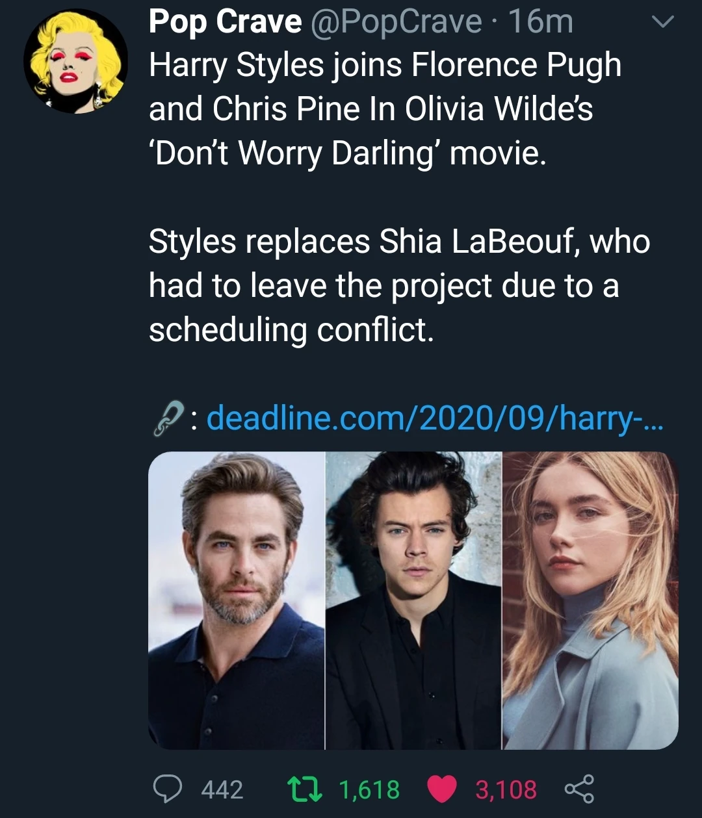Screen dimensions: 702x818
Task: Click the 3,108 likes count
Action: coord(506,789)
